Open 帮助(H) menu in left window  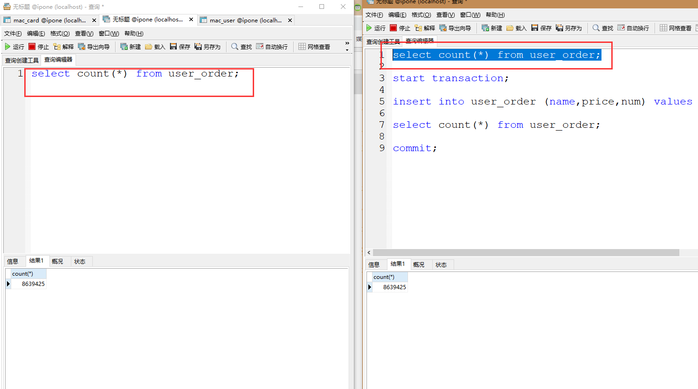[134, 34]
